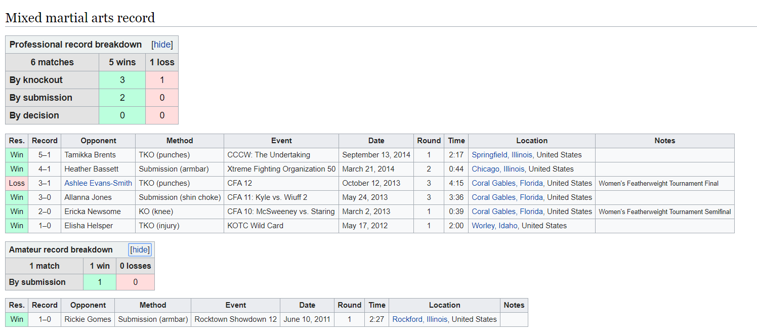Image resolution: width=757 pixels, height=336 pixels.
Task: Click 'CFA 11: Kyle vs. Wiuff 2' cell
Action: tap(281, 197)
